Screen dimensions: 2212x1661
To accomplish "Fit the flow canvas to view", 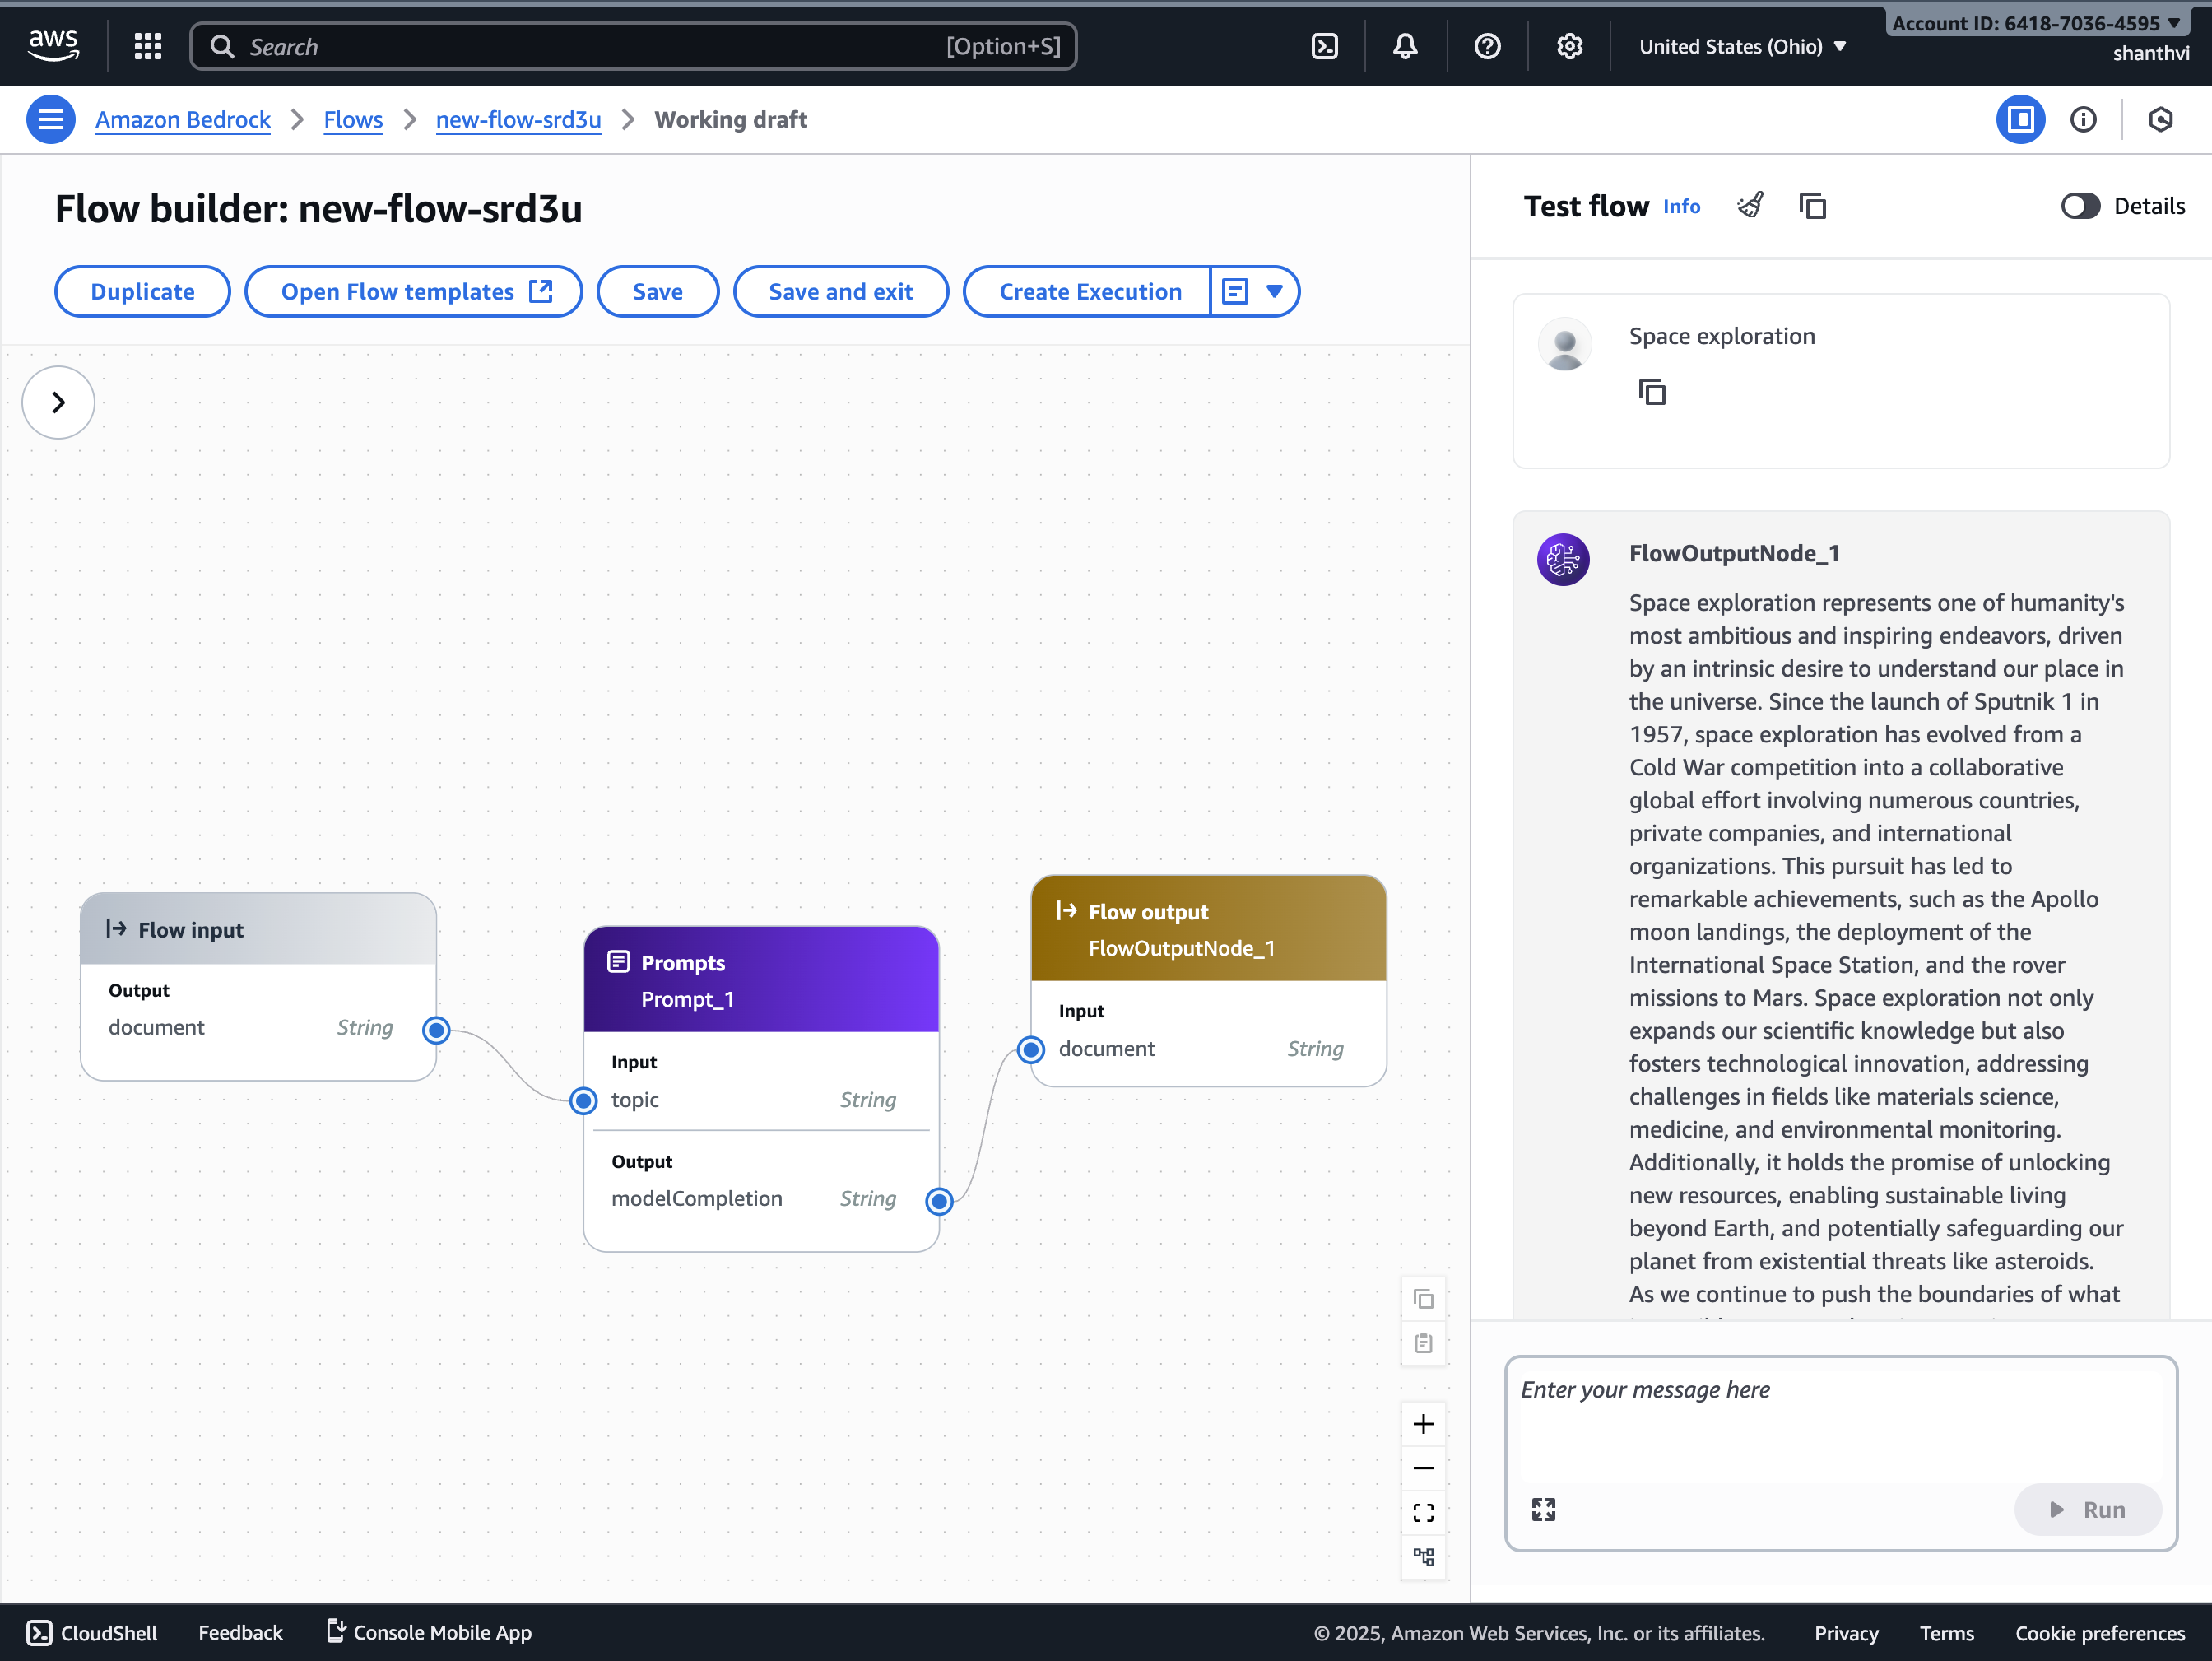I will pyautogui.click(x=1423, y=1512).
